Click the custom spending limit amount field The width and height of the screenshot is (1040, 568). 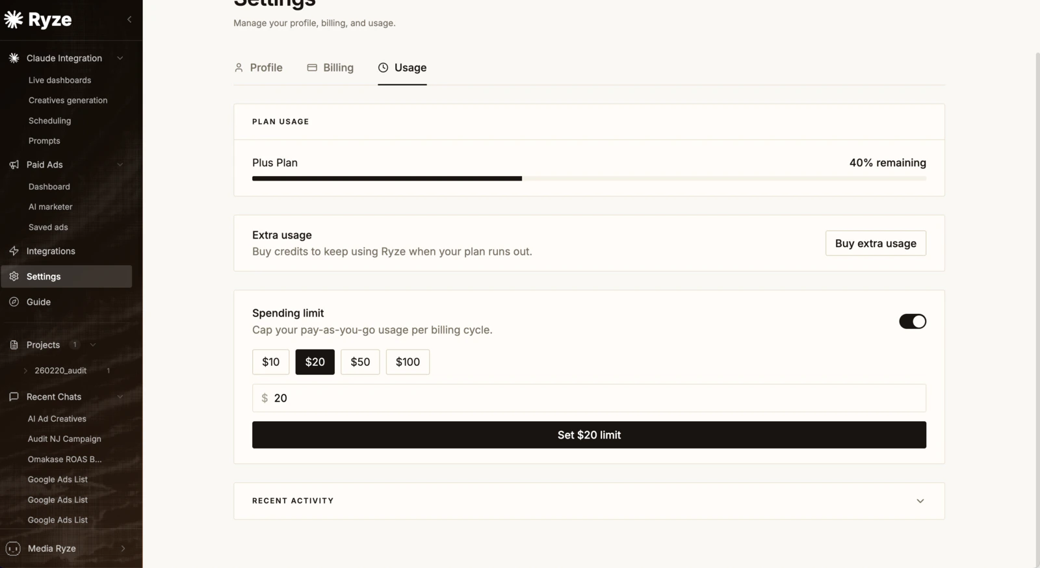(589, 398)
